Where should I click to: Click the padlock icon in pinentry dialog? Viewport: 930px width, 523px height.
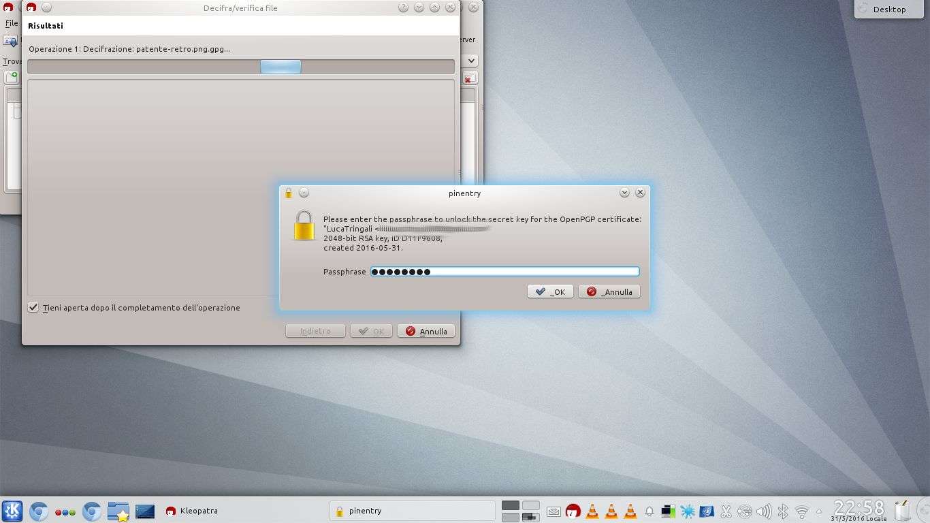point(304,225)
